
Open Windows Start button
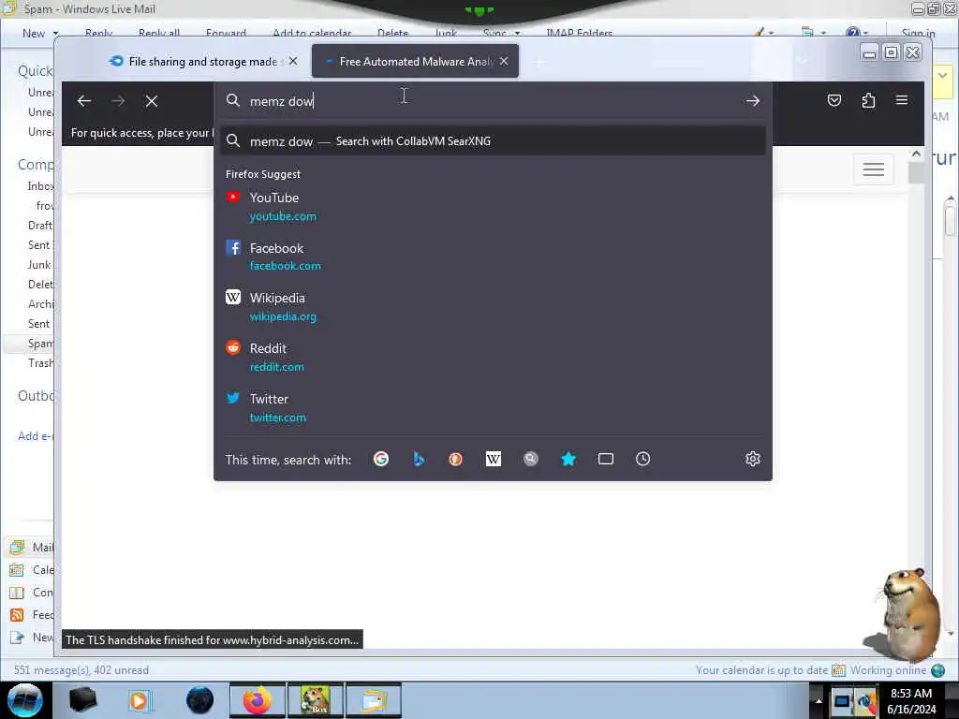pos(24,700)
